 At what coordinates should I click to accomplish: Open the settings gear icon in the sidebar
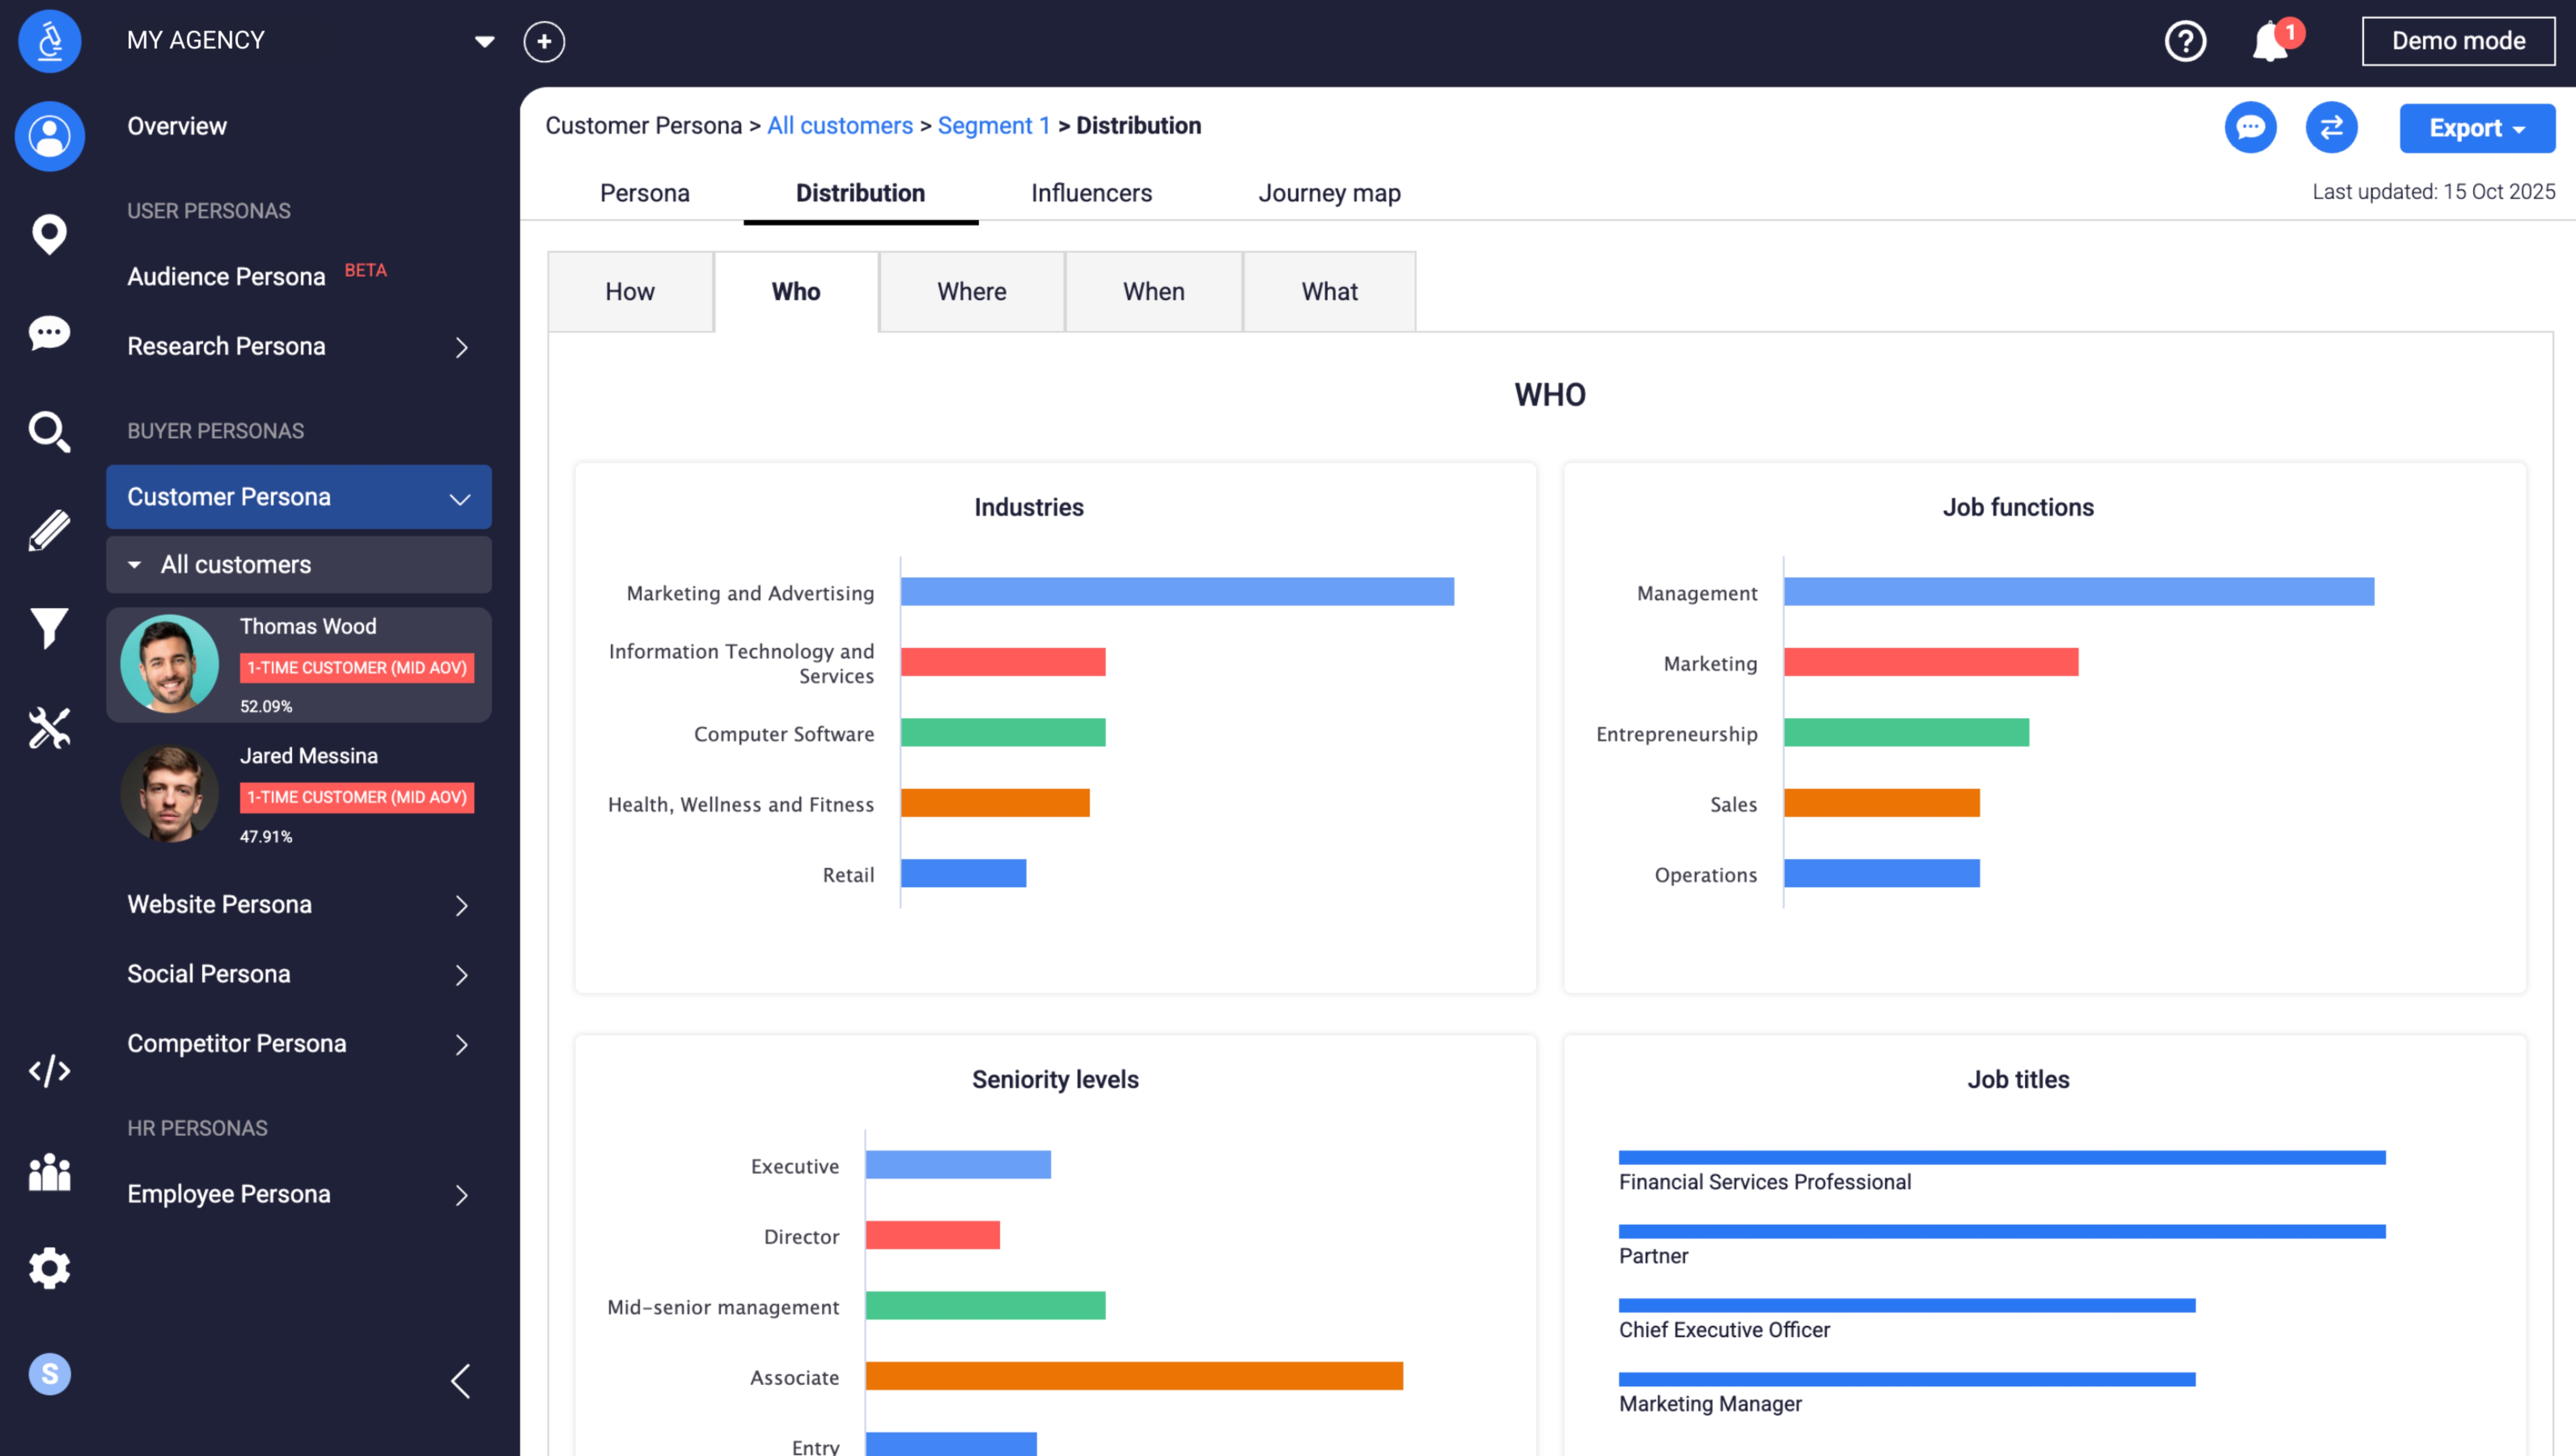(49, 1268)
